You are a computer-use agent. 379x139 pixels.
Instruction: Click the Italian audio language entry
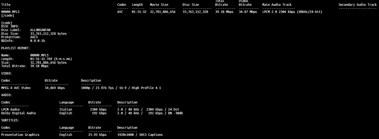point(66,110)
